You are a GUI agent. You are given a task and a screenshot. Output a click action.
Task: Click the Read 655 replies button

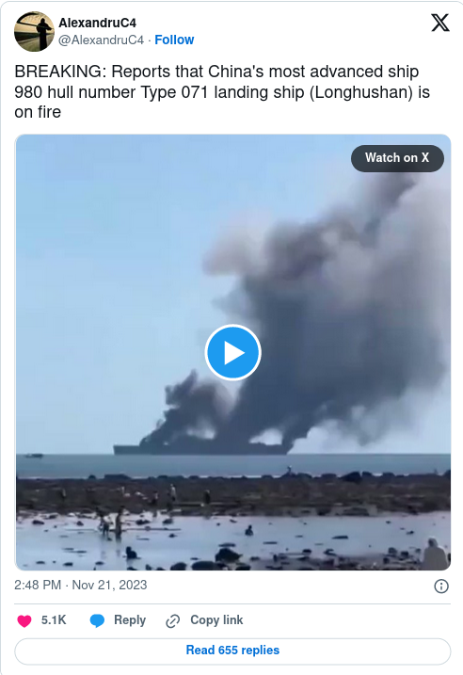point(232,651)
